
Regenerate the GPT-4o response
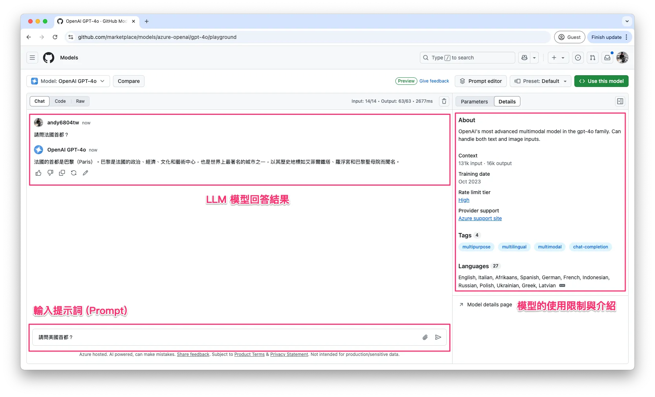coord(74,173)
